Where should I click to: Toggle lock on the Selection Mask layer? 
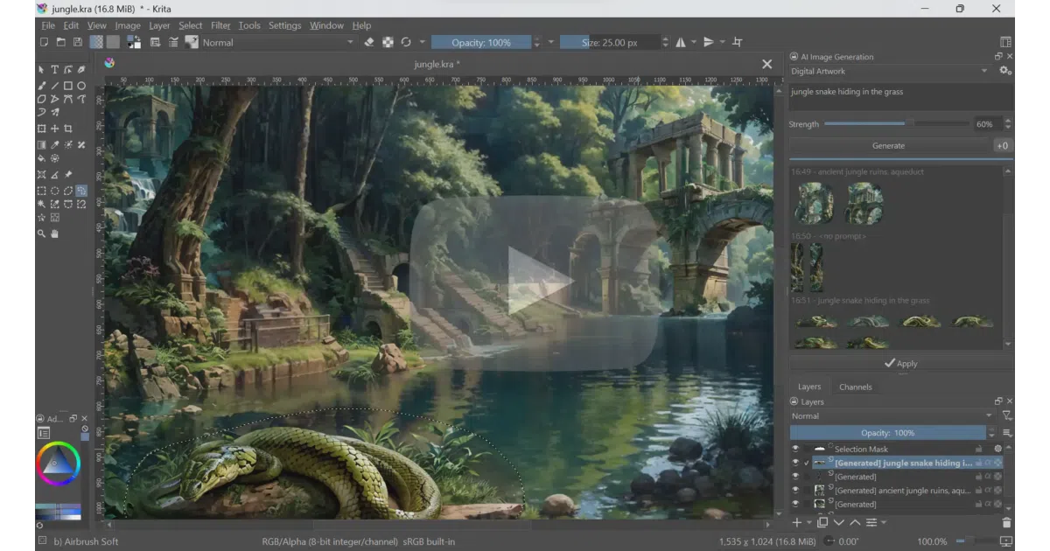[x=978, y=449]
